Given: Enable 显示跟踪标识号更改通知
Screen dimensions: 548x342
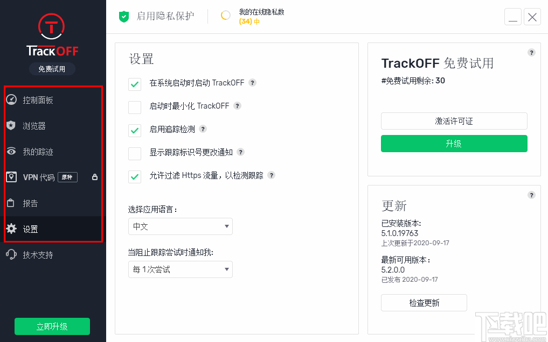Looking at the screenshot, I should click(x=135, y=153).
